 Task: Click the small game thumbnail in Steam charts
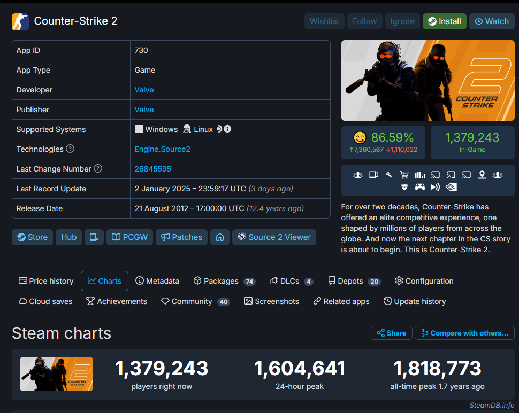point(56,374)
